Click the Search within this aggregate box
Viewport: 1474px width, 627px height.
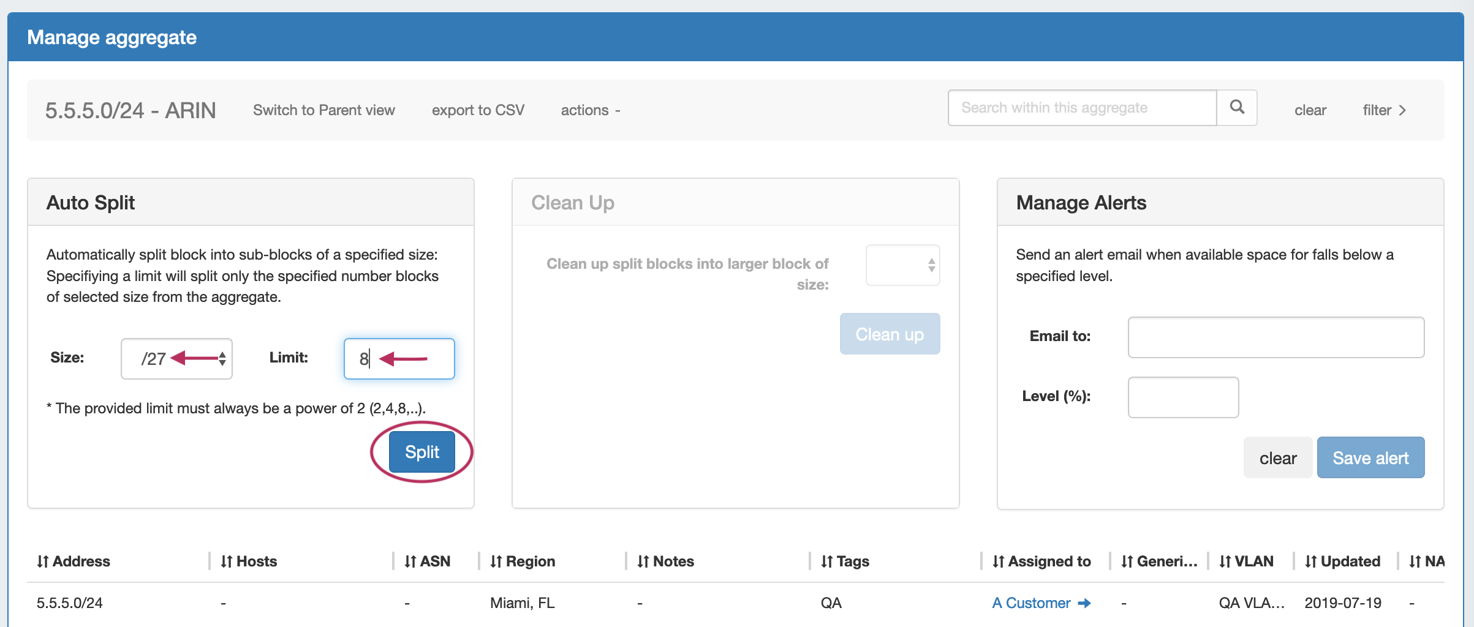coord(1082,108)
